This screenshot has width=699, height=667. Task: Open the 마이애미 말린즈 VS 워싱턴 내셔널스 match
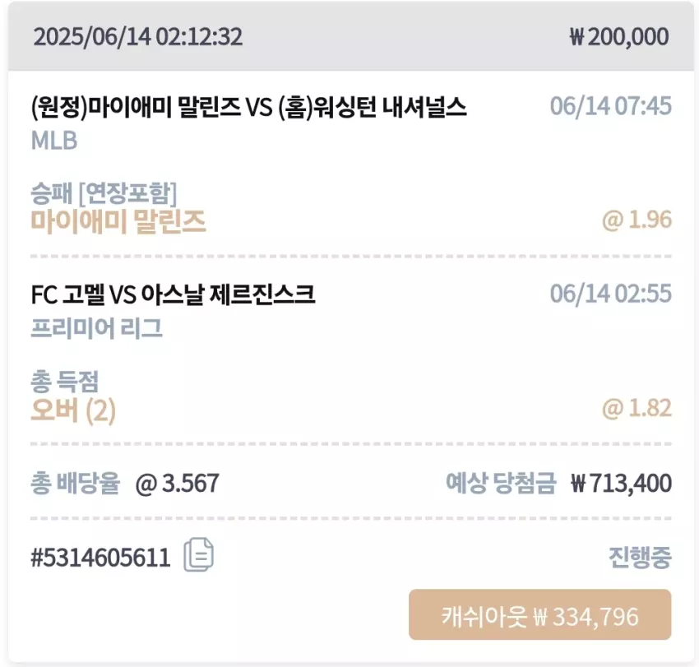[x=248, y=108]
